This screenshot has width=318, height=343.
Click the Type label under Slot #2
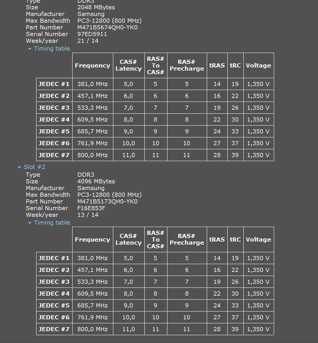click(x=33, y=175)
